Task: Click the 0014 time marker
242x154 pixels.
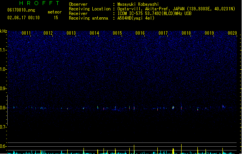Action: 94,33
